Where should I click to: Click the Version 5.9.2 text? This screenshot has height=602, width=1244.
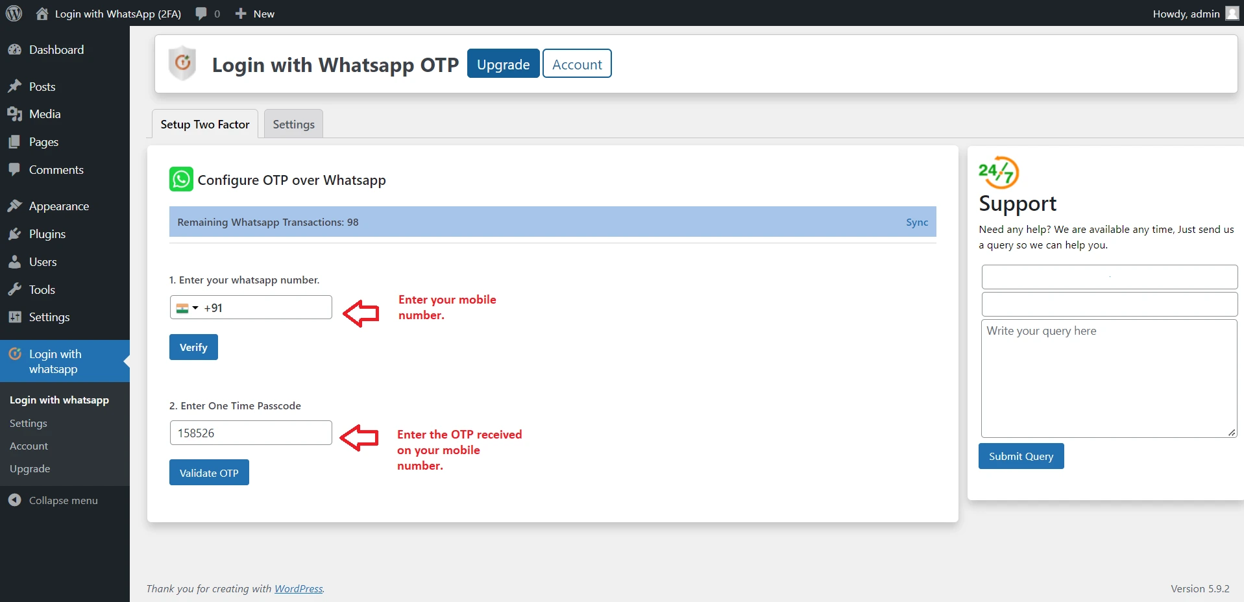click(x=1200, y=588)
